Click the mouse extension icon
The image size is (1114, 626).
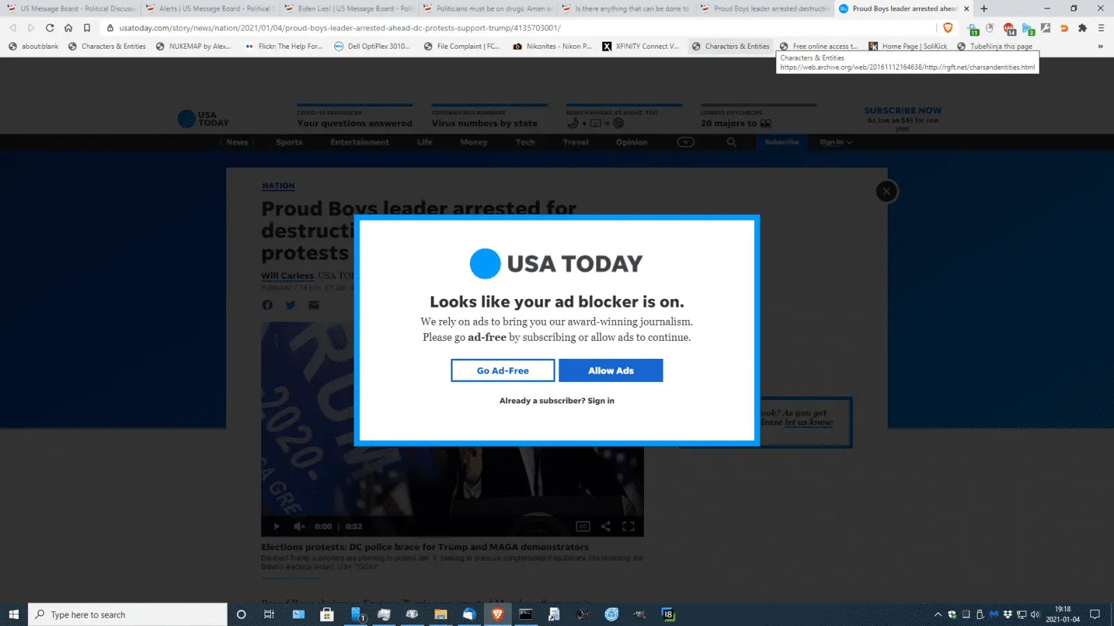click(x=989, y=28)
